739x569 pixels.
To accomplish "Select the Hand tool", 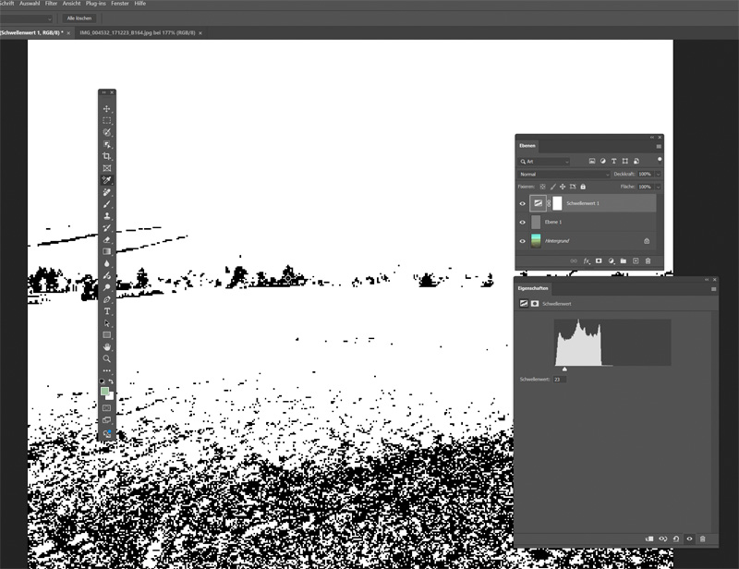I will tap(107, 347).
